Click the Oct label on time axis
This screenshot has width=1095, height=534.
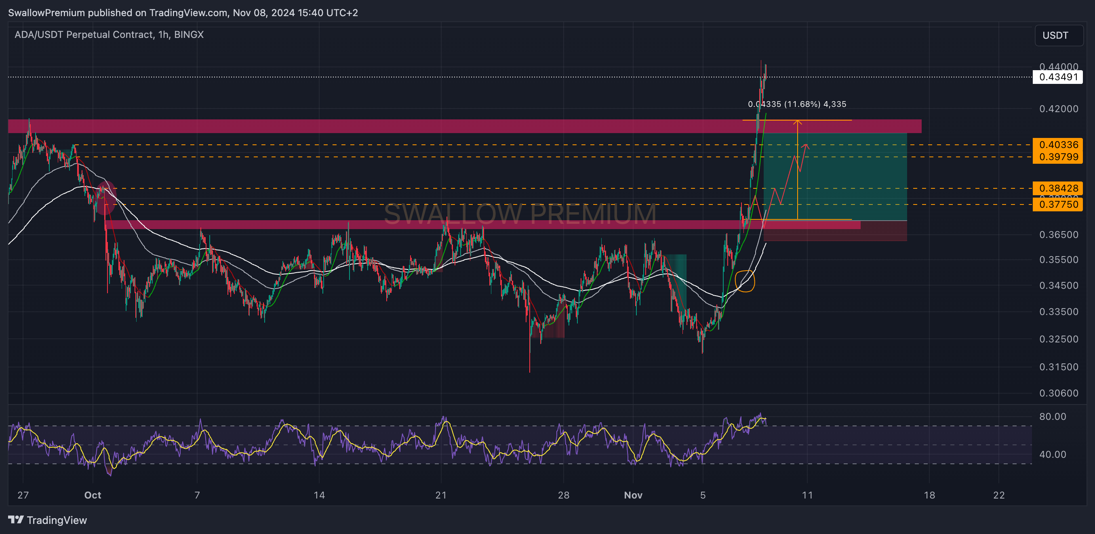click(93, 495)
